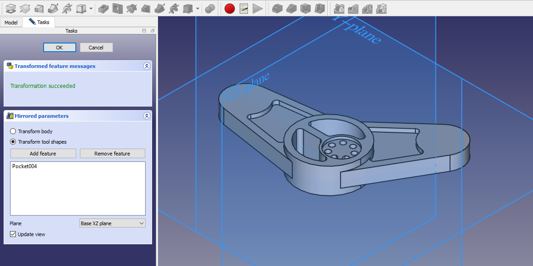Start macro recording with red circle
The image size is (533, 266).
point(230,8)
